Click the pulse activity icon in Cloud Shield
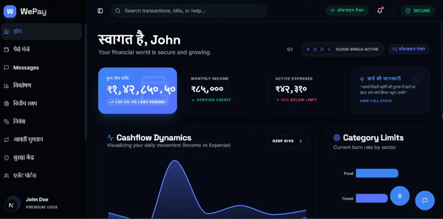The width and height of the screenshot is (443, 219). pyautogui.click(x=329, y=50)
